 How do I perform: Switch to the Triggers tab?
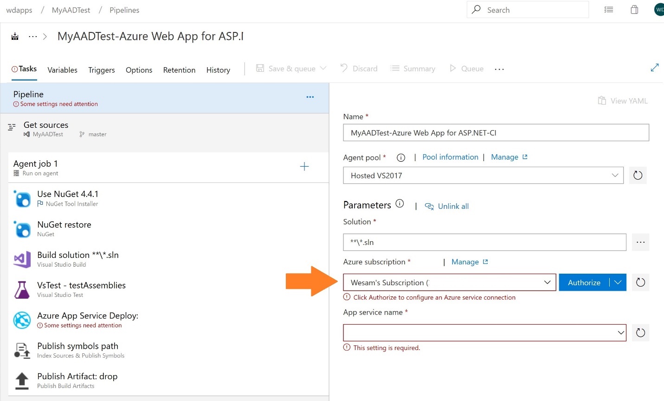pos(102,70)
